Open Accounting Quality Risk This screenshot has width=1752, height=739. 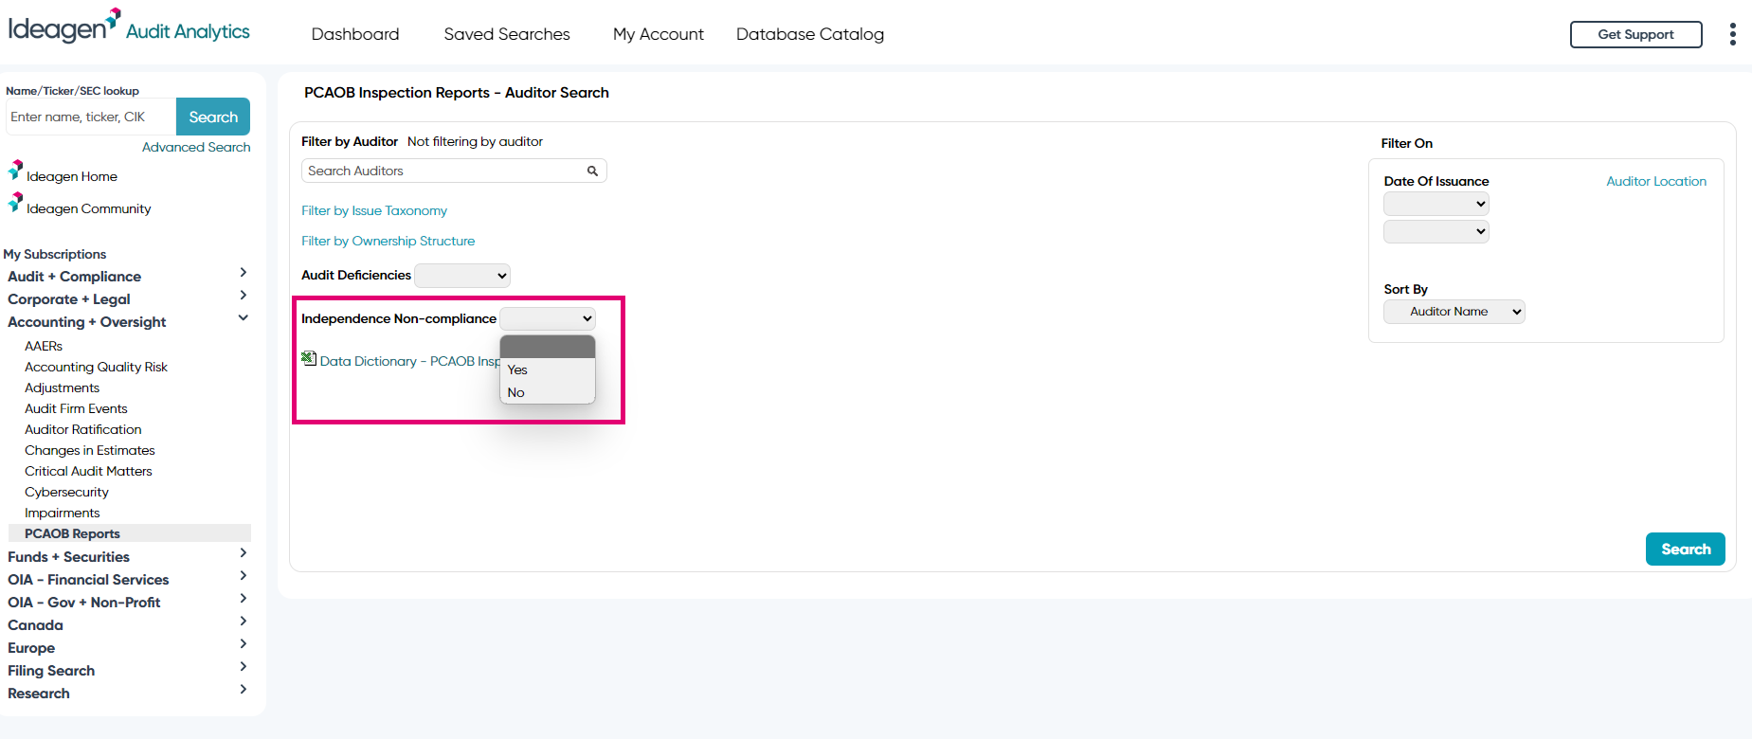(96, 367)
